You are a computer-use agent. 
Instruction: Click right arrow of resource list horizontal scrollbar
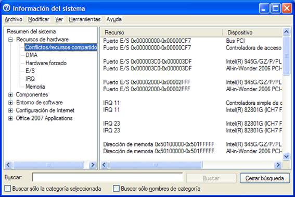click(x=278, y=165)
